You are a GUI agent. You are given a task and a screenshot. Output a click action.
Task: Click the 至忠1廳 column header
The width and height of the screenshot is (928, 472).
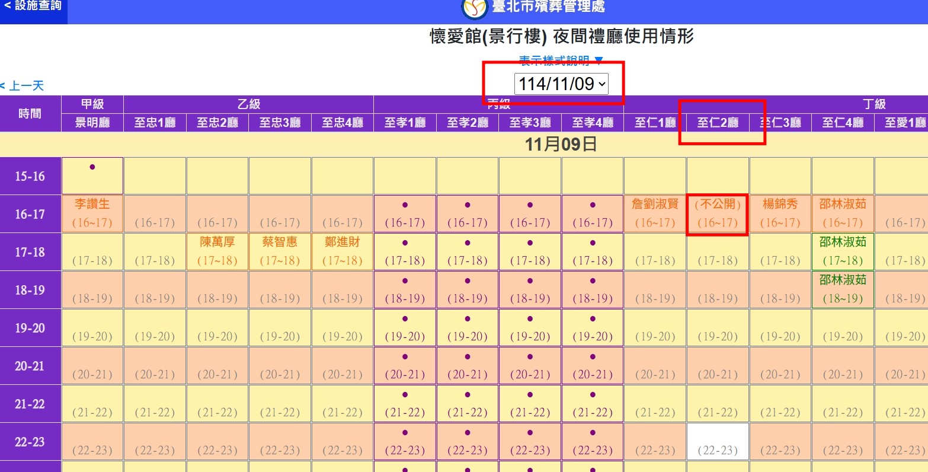tap(155, 123)
